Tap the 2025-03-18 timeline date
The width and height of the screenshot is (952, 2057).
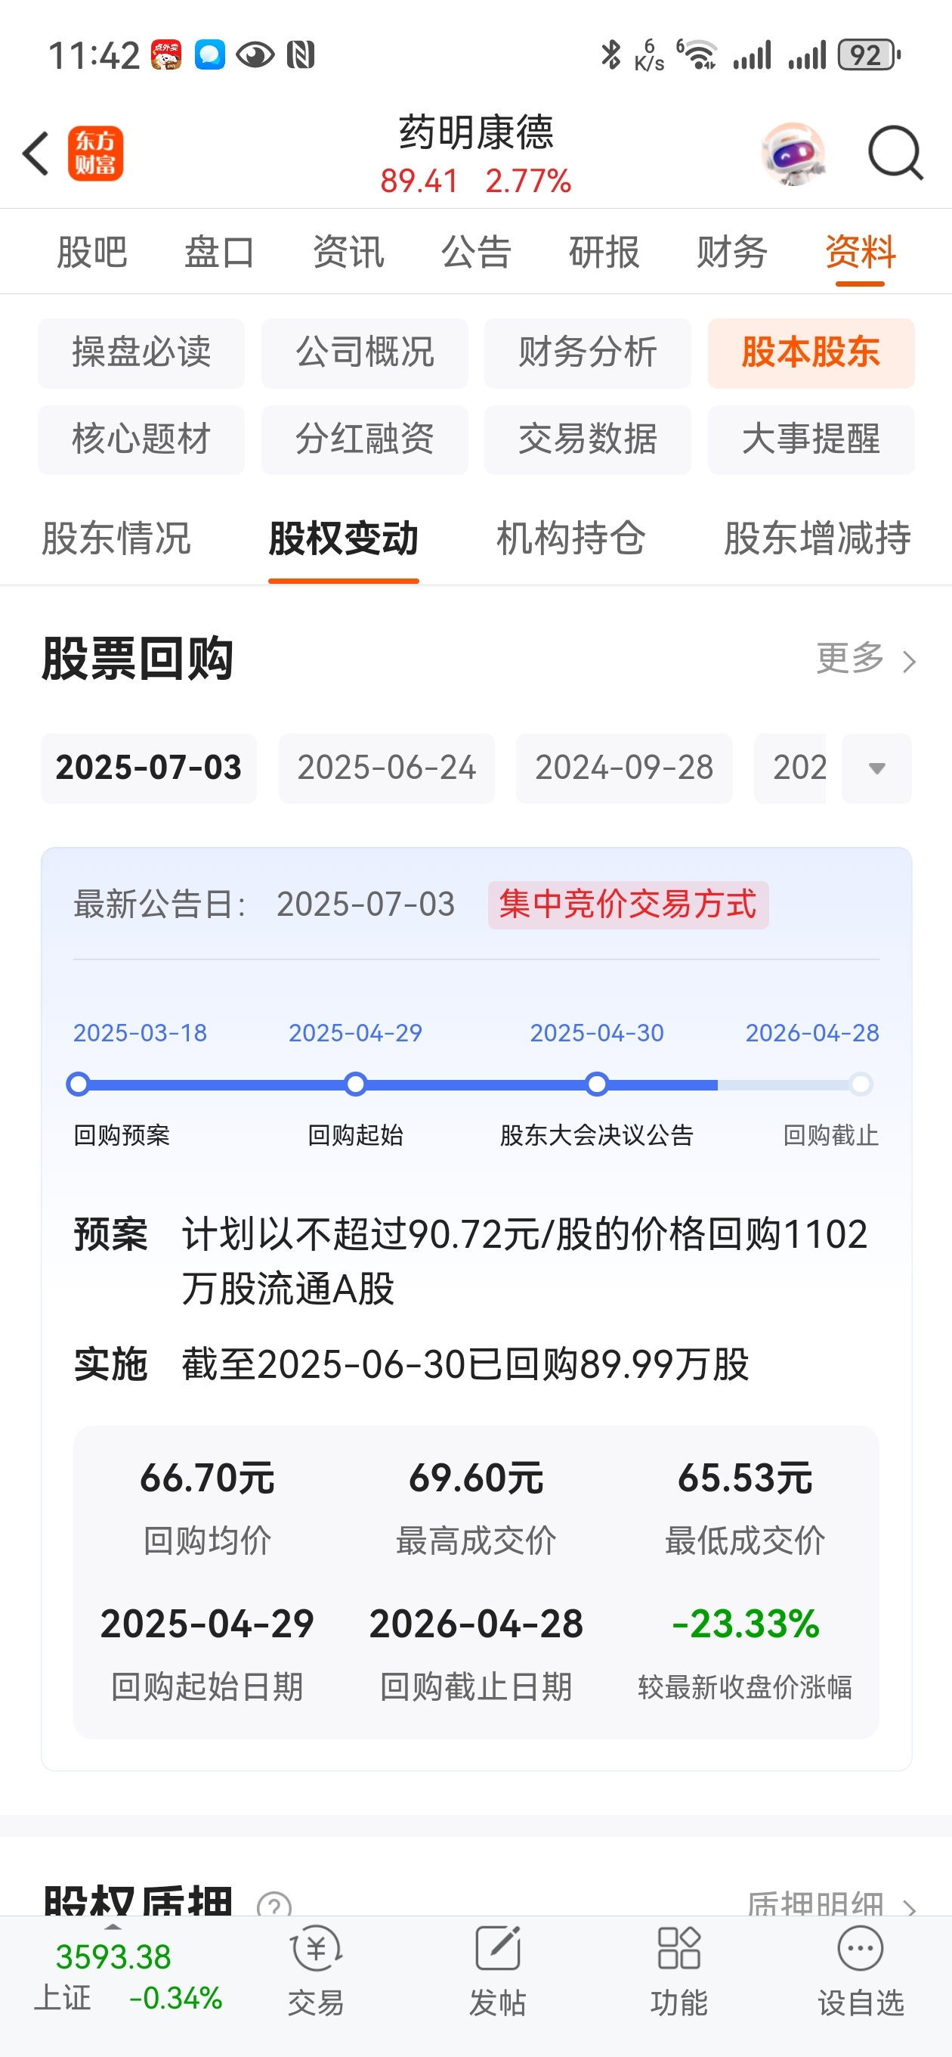tap(141, 1032)
